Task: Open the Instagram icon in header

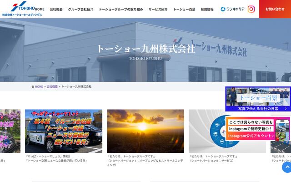Action: pyautogui.click(x=251, y=9)
